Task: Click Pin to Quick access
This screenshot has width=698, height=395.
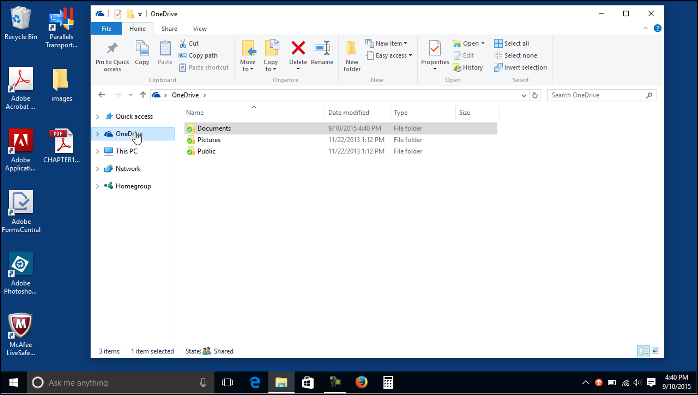Action: (112, 55)
